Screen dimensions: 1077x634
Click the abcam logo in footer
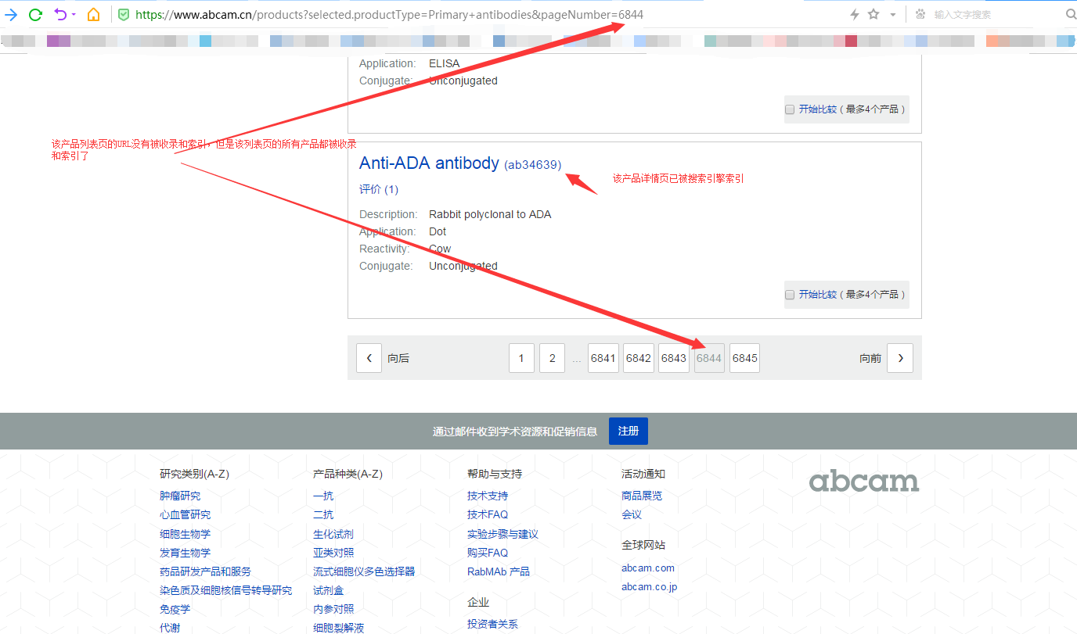click(863, 481)
